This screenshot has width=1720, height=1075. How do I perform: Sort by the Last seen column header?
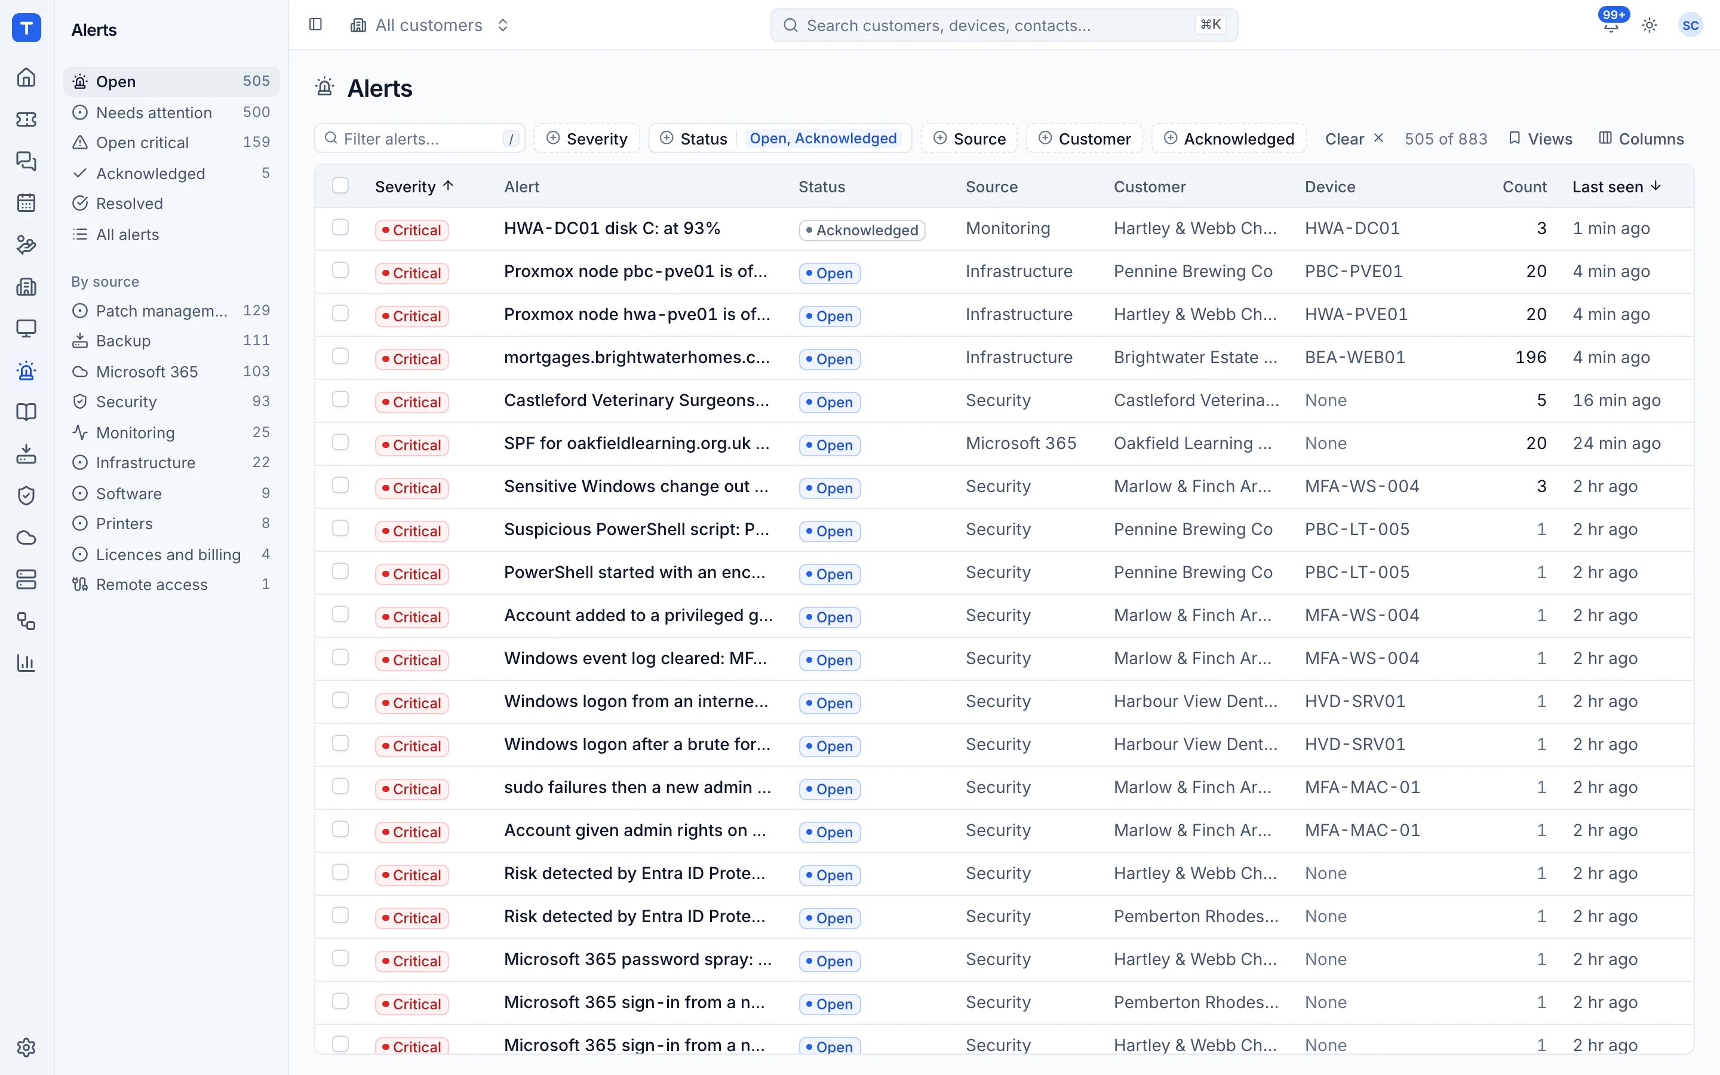point(1617,186)
